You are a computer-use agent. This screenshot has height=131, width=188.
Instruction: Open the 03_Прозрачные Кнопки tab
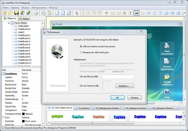[106, 108]
